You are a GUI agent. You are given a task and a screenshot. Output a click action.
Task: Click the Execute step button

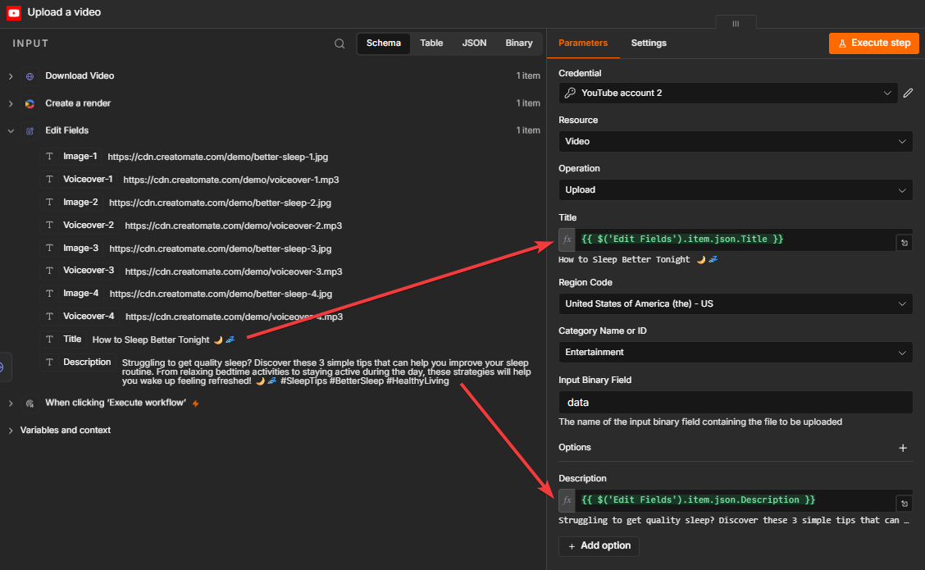point(873,43)
